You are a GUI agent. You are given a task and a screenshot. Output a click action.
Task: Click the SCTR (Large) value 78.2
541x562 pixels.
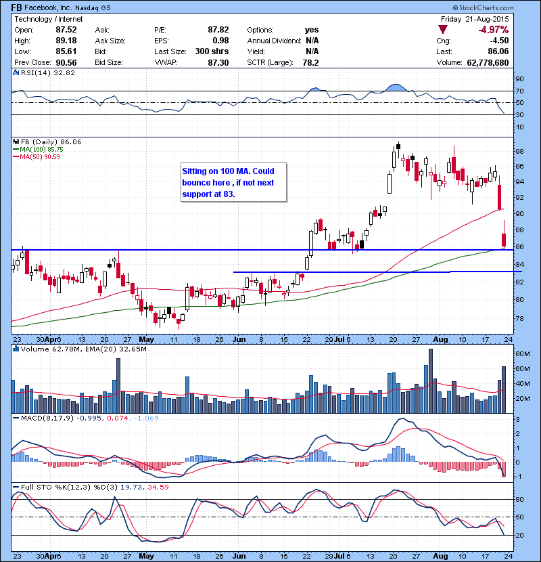click(x=310, y=62)
